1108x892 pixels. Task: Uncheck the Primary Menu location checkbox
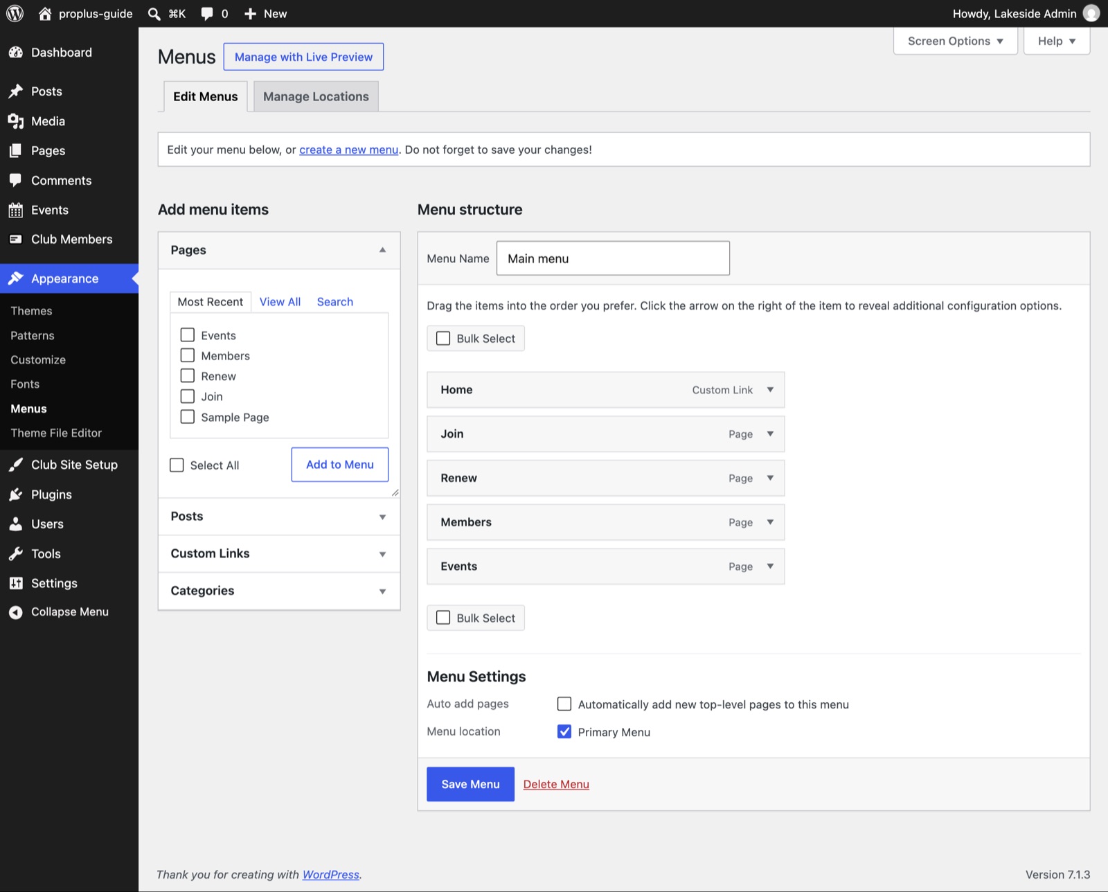564,732
